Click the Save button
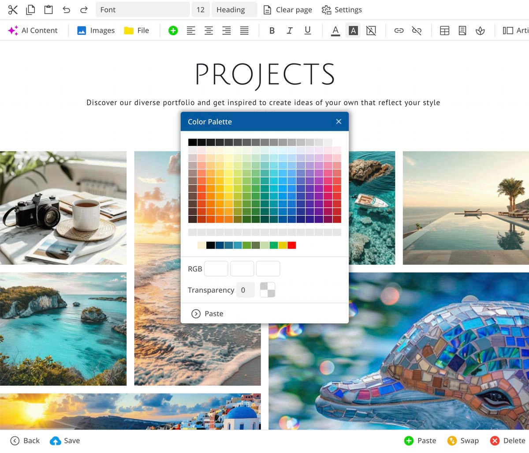 pyautogui.click(x=65, y=441)
